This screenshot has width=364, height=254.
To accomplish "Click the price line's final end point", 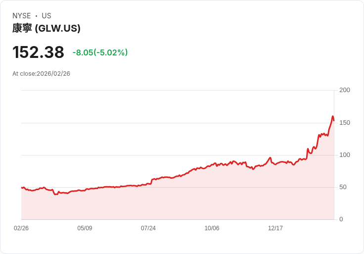I will point(334,121).
